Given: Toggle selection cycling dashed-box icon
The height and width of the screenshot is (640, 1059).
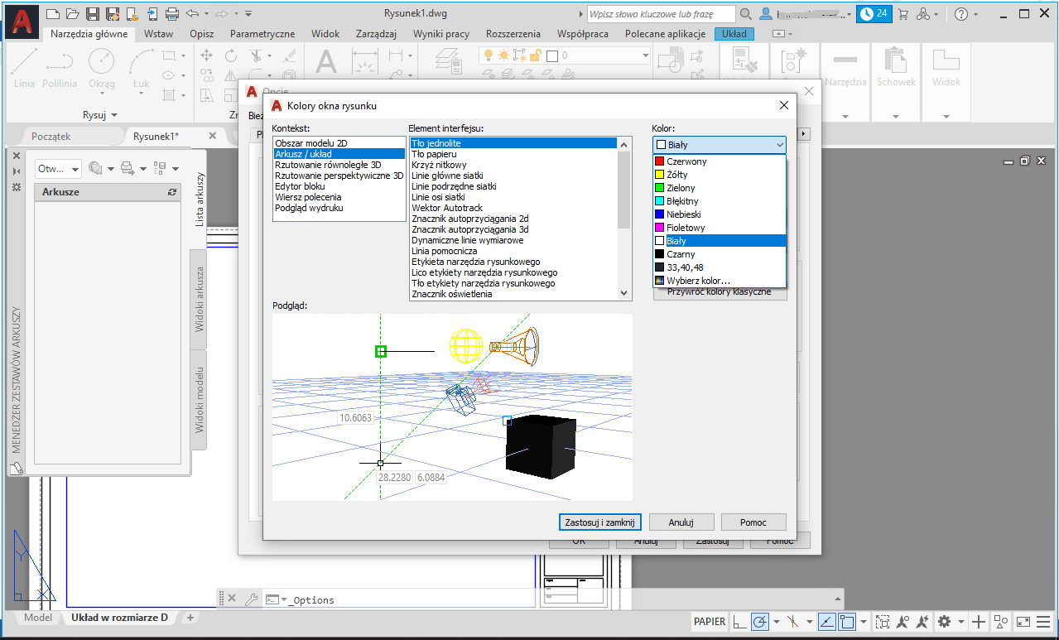Looking at the screenshot, I should [x=883, y=621].
